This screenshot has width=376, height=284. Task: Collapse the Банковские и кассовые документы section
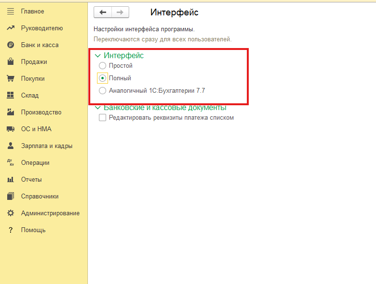tap(98, 108)
